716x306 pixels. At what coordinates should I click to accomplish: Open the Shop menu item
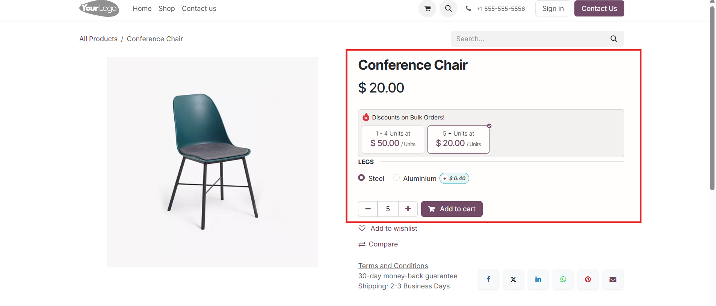[167, 9]
